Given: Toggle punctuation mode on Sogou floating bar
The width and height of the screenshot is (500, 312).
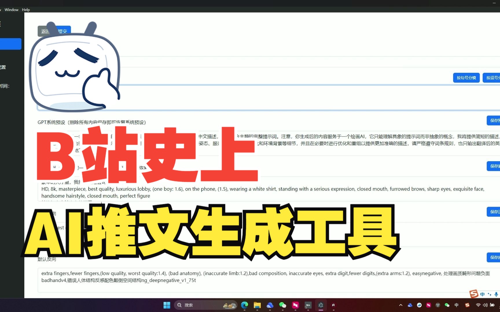Looking at the screenshot, I should 489,294.
